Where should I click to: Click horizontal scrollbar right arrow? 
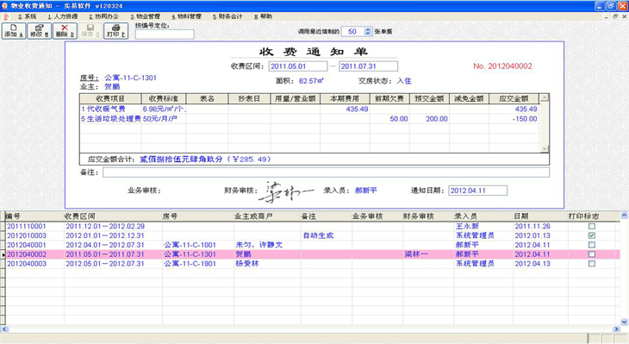[x=617, y=329]
